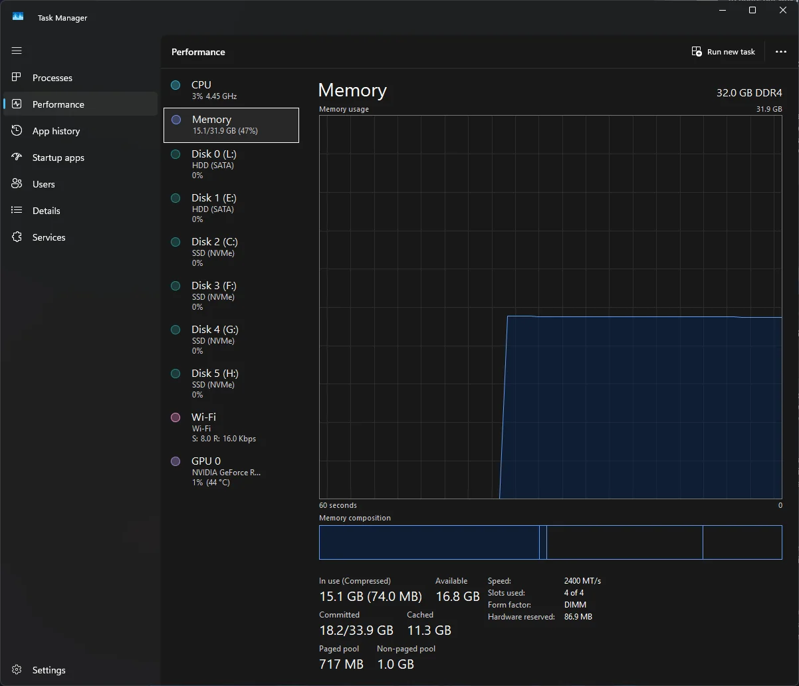Click the 60 seconds graph axis label
This screenshot has height=686, width=799.
(x=338, y=505)
